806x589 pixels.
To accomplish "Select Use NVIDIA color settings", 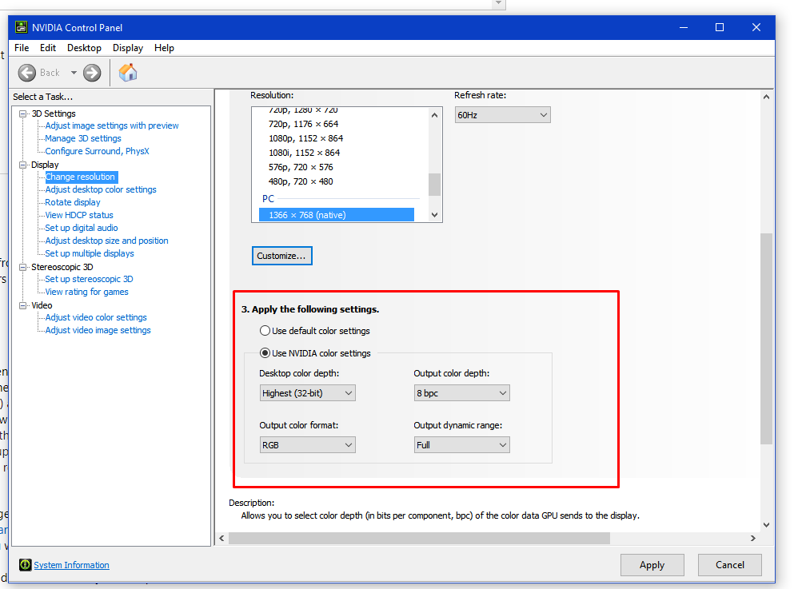I will coord(265,353).
